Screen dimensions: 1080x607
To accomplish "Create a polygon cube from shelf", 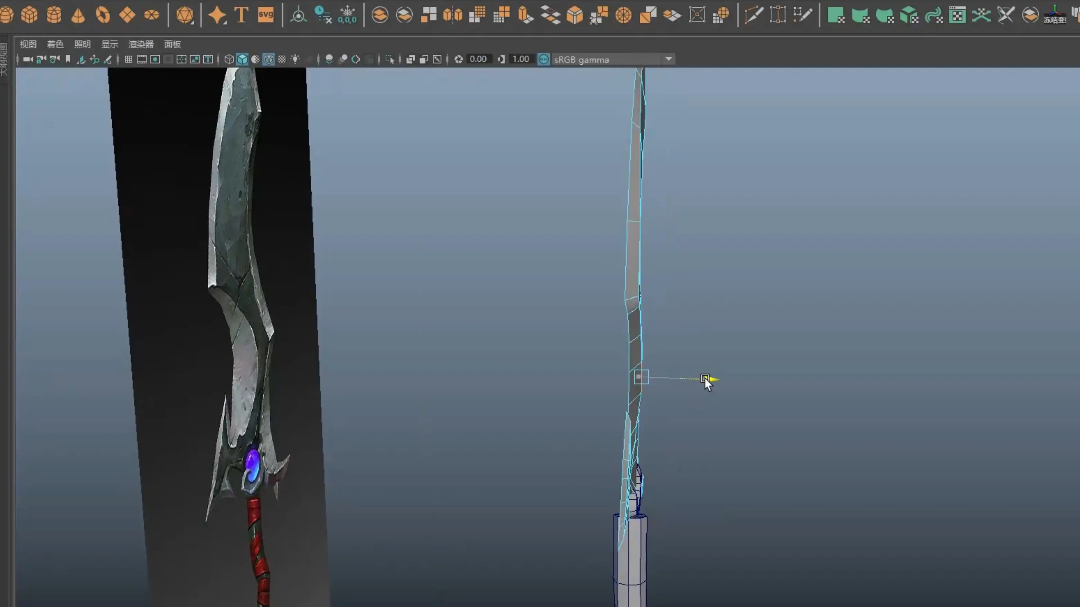I will click(x=29, y=15).
